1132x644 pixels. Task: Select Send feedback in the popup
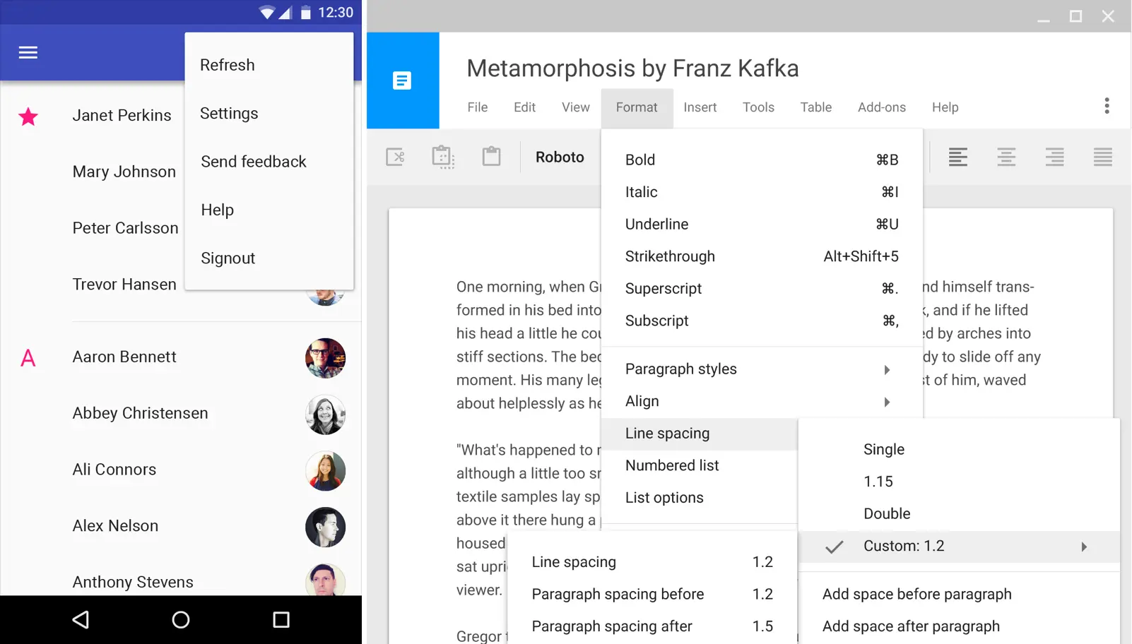click(x=269, y=162)
